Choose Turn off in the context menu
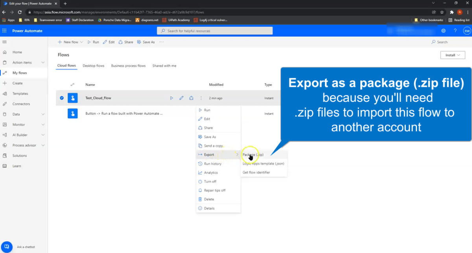Viewport: 472px width, 253px height. pyautogui.click(x=218, y=181)
